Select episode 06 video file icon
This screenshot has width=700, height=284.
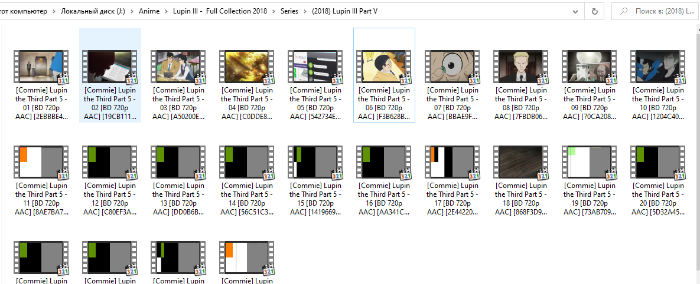pyautogui.click(x=384, y=67)
